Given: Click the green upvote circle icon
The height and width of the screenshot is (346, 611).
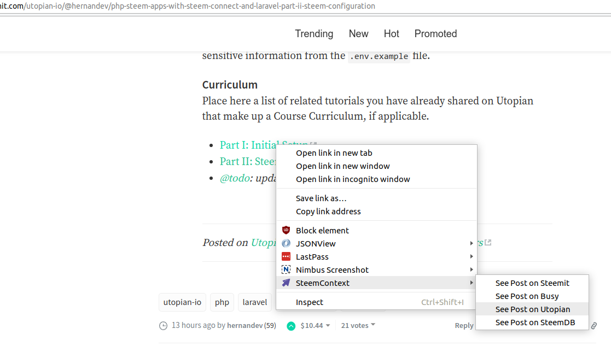Looking at the screenshot, I should [291, 326].
